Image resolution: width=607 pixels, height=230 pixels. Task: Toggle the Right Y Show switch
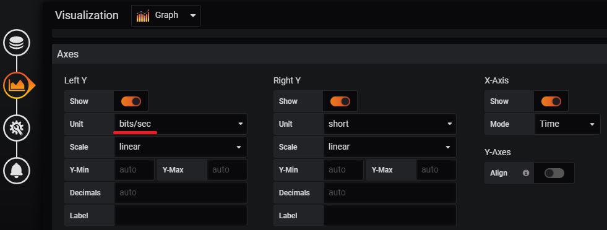(340, 101)
